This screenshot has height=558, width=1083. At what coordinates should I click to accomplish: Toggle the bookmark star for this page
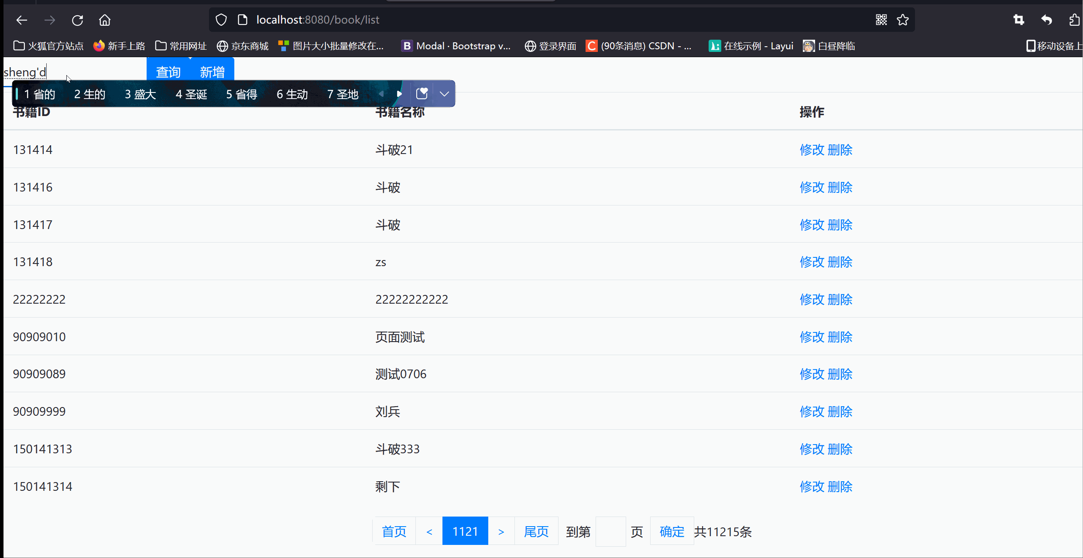pyautogui.click(x=903, y=20)
